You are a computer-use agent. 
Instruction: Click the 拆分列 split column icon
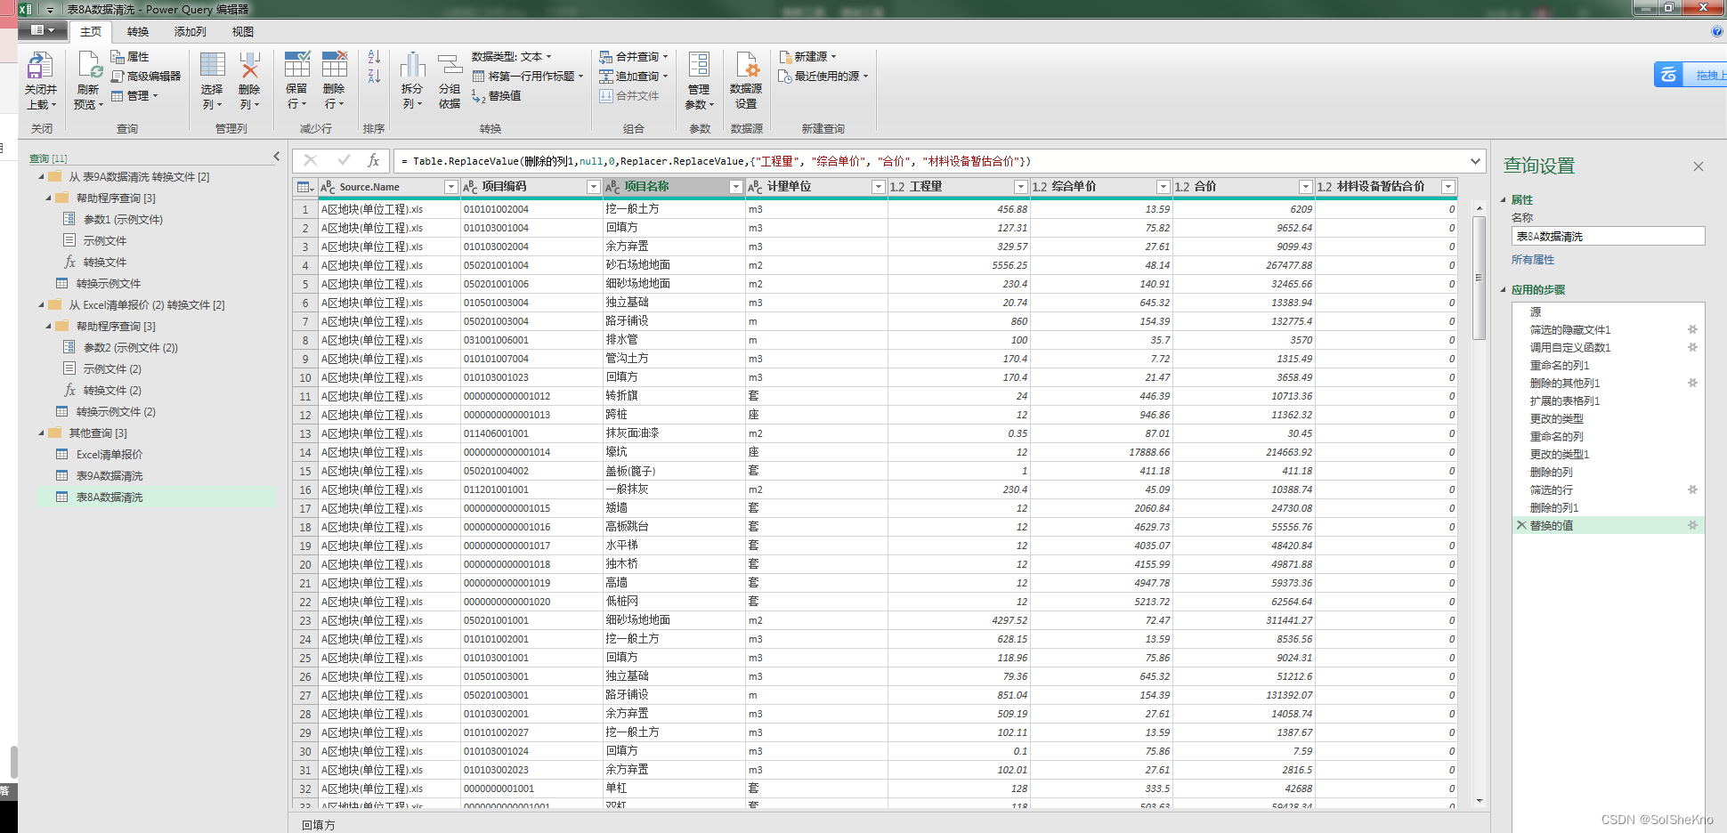(412, 66)
